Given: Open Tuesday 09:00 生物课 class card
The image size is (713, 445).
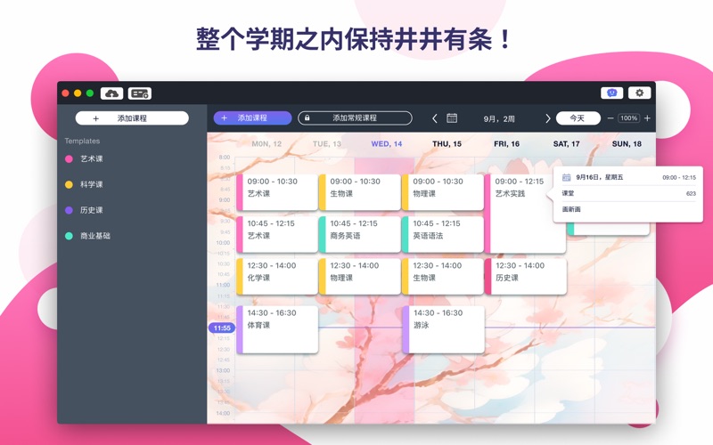Looking at the screenshot, I should pos(360,192).
